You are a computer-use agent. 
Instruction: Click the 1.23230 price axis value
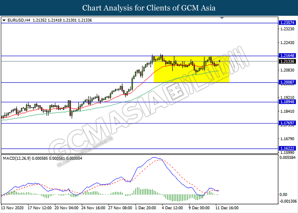(287, 29)
